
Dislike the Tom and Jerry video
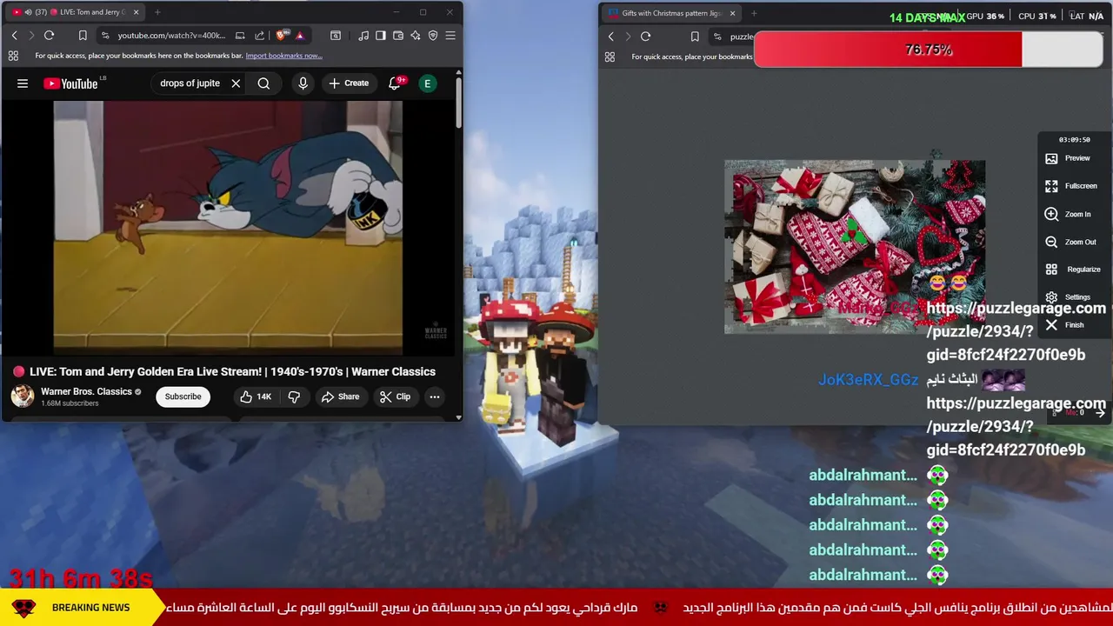(294, 396)
